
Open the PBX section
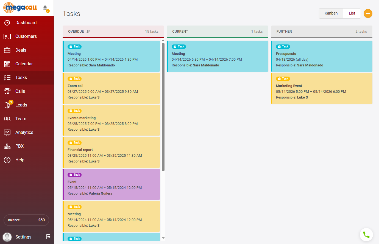point(19,146)
